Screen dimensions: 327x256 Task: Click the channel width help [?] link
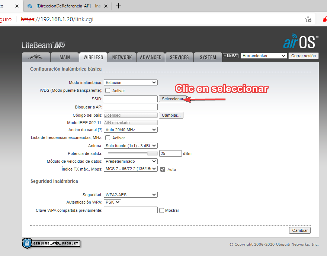(100, 130)
